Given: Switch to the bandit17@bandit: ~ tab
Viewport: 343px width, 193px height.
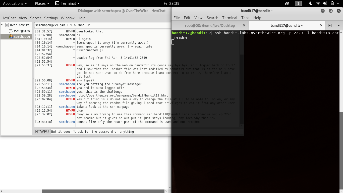Looking at the screenshot, I should click(x=287, y=26).
